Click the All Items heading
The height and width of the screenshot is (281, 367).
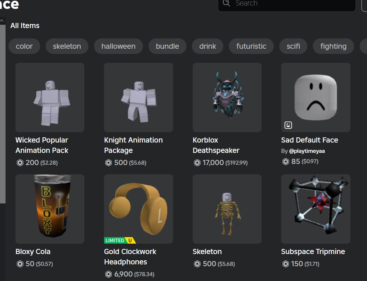(25, 25)
